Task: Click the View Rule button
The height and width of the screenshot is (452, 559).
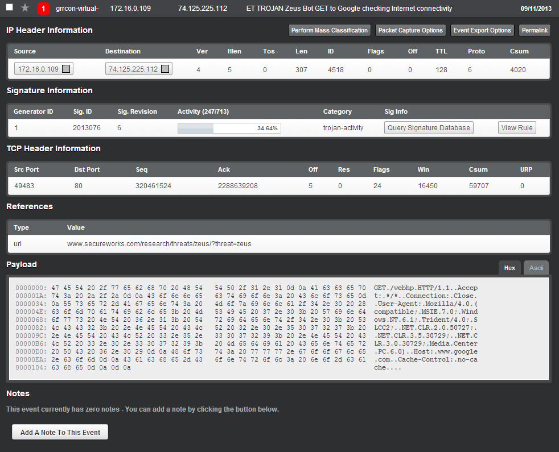Action: tap(517, 128)
